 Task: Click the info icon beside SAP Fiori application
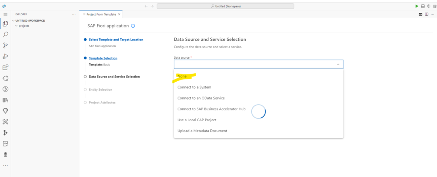click(x=133, y=26)
